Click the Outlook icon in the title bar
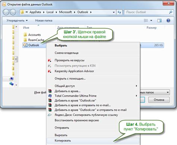Viewport: 177px width, 145px height. click(x=4, y=4)
